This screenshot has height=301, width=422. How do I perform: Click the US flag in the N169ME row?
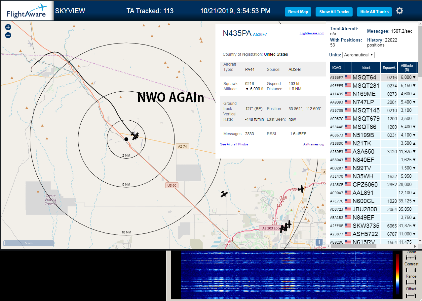click(x=348, y=94)
